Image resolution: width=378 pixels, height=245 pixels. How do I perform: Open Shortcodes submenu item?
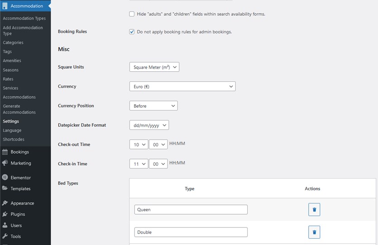[x=14, y=139]
